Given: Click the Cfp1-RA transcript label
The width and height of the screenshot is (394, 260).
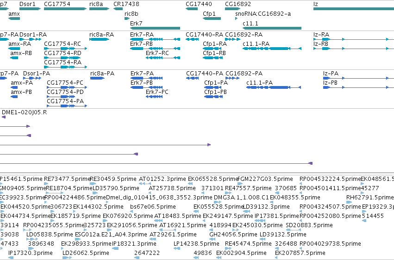Looking at the screenshot, I should 215,44.
